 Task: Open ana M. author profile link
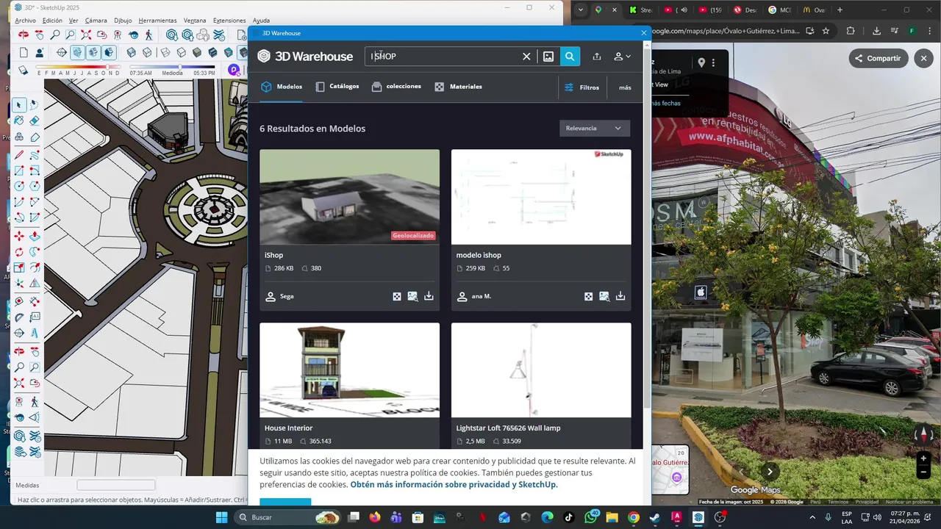tap(474, 296)
